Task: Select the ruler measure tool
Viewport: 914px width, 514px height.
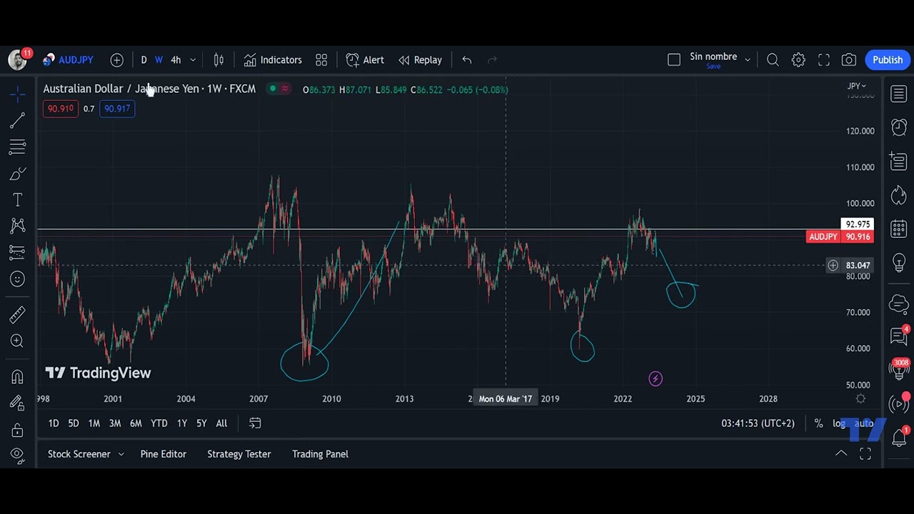Action: (18, 314)
